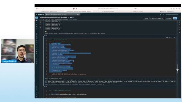Click the blue Share button
The image size is (182, 102).
pos(175,18)
